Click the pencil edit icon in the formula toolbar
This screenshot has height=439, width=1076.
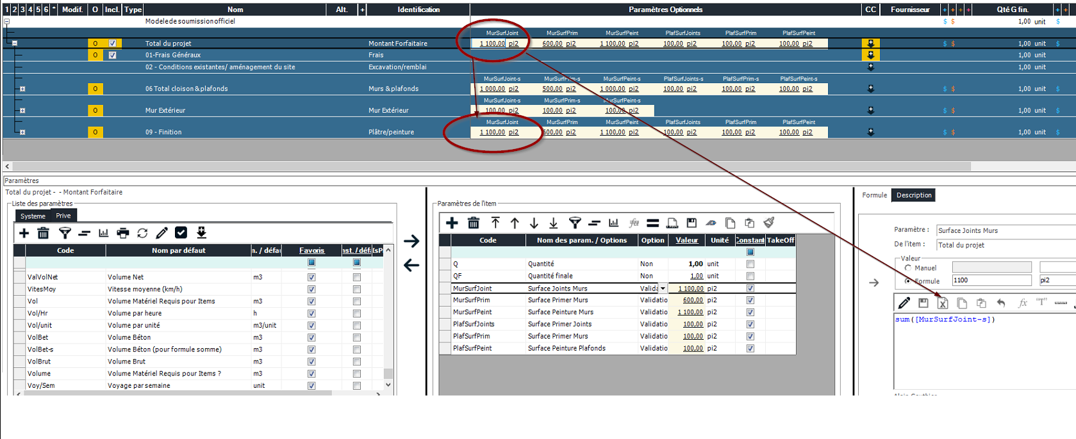(x=904, y=303)
